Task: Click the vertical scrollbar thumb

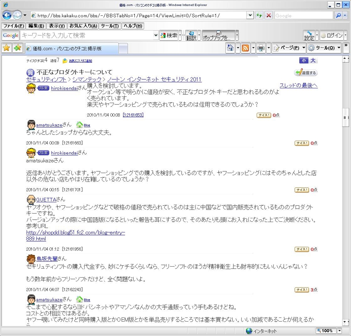Action: click(346, 117)
